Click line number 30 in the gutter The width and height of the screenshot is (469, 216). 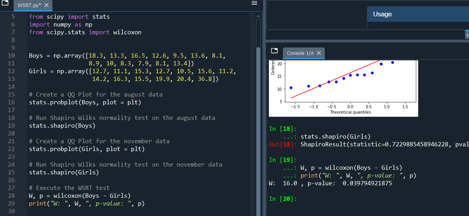11,211
